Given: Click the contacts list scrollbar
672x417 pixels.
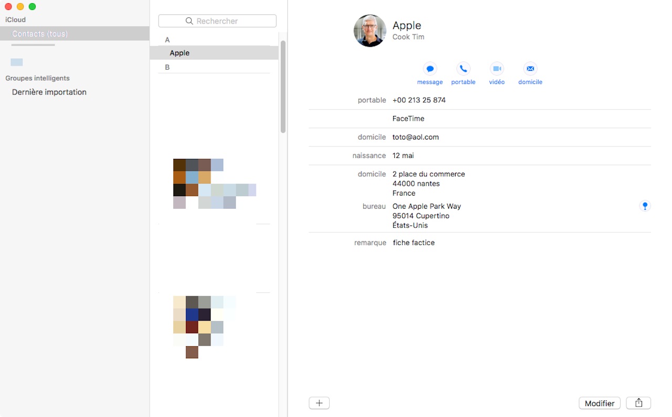Looking at the screenshot, I should tap(283, 87).
